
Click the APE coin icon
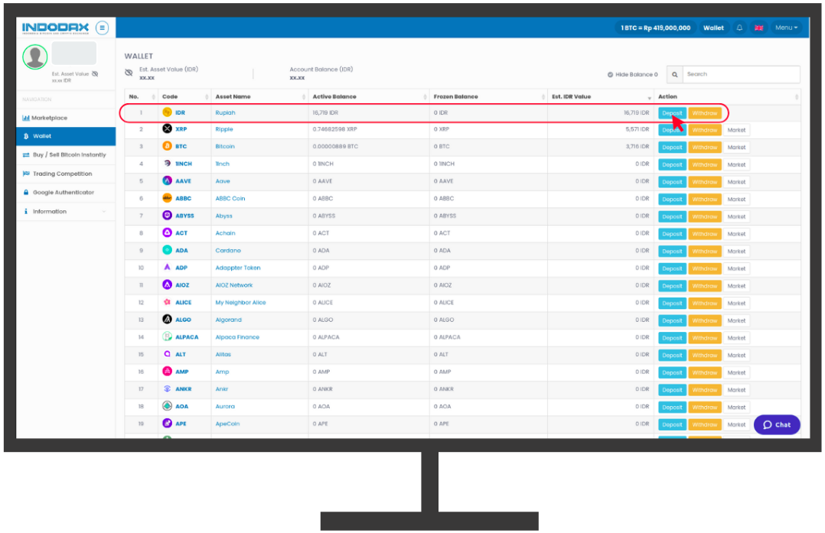click(x=167, y=424)
